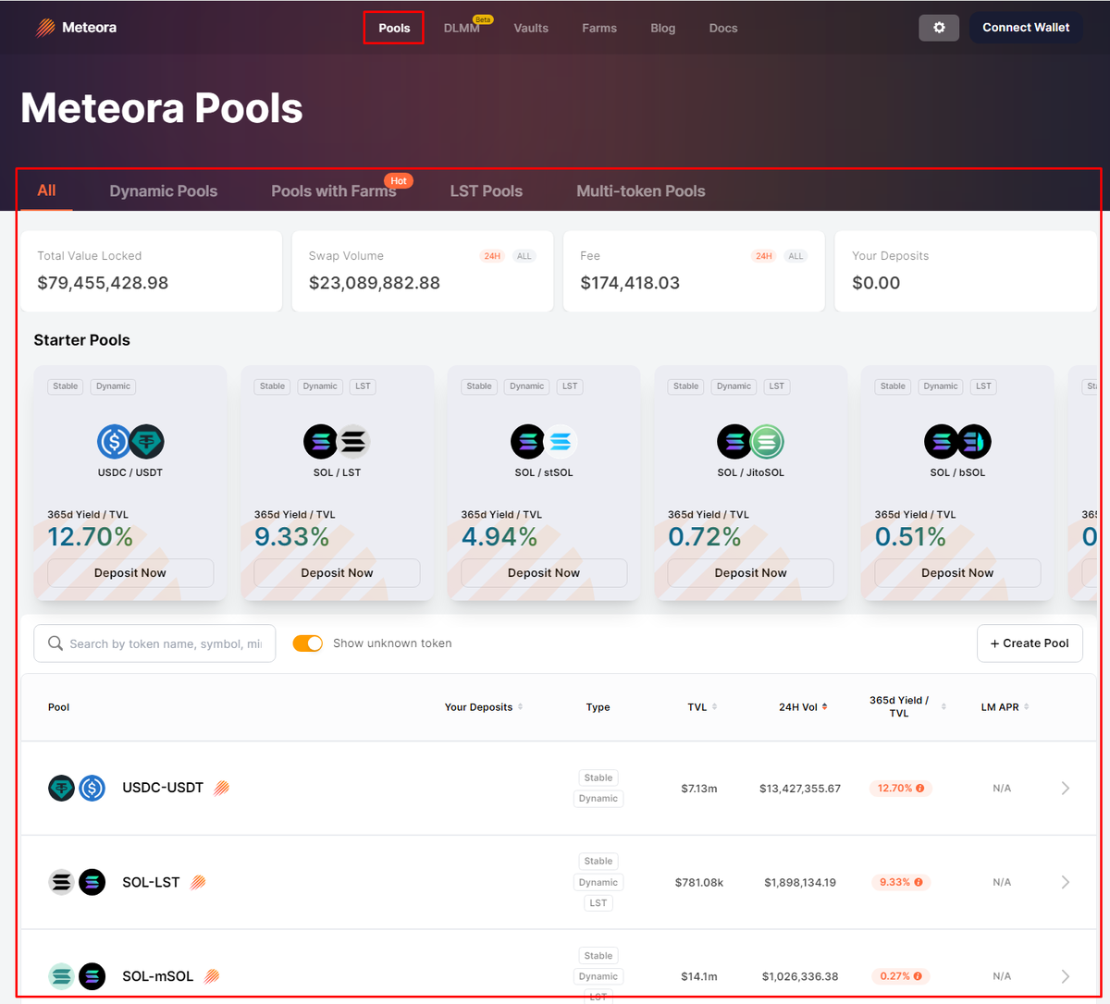Open settings via the gear icon

point(939,28)
